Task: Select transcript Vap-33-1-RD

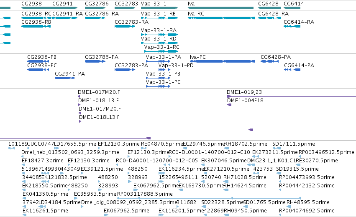Action: pos(159,43)
